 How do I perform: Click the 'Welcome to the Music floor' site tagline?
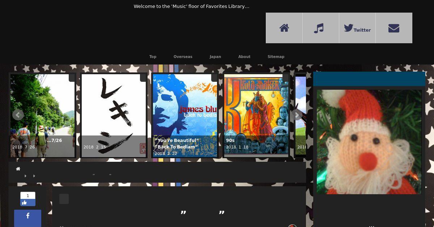[x=191, y=6]
